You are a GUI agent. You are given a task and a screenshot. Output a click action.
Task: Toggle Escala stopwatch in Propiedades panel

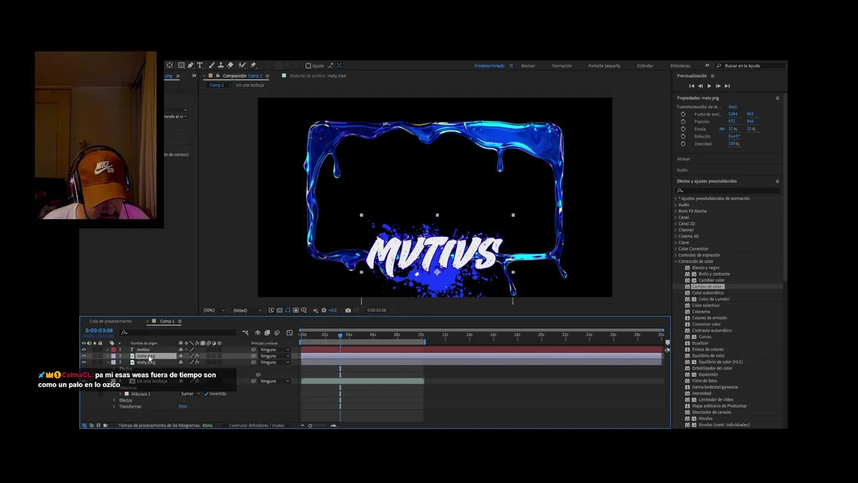[683, 129]
